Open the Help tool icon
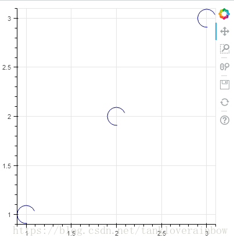 click(x=225, y=120)
